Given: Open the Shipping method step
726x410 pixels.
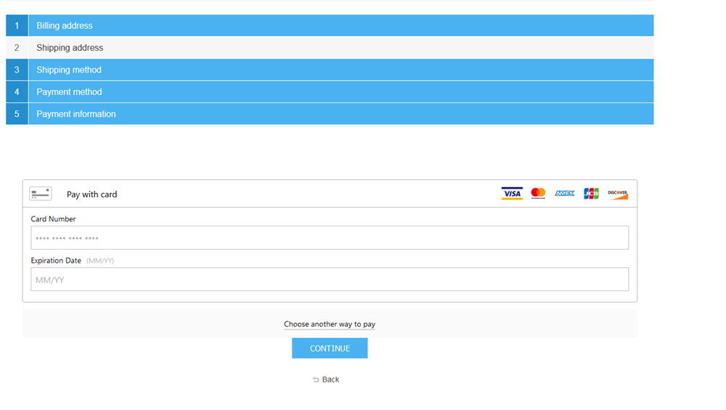Looking at the screenshot, I should 330,70.
